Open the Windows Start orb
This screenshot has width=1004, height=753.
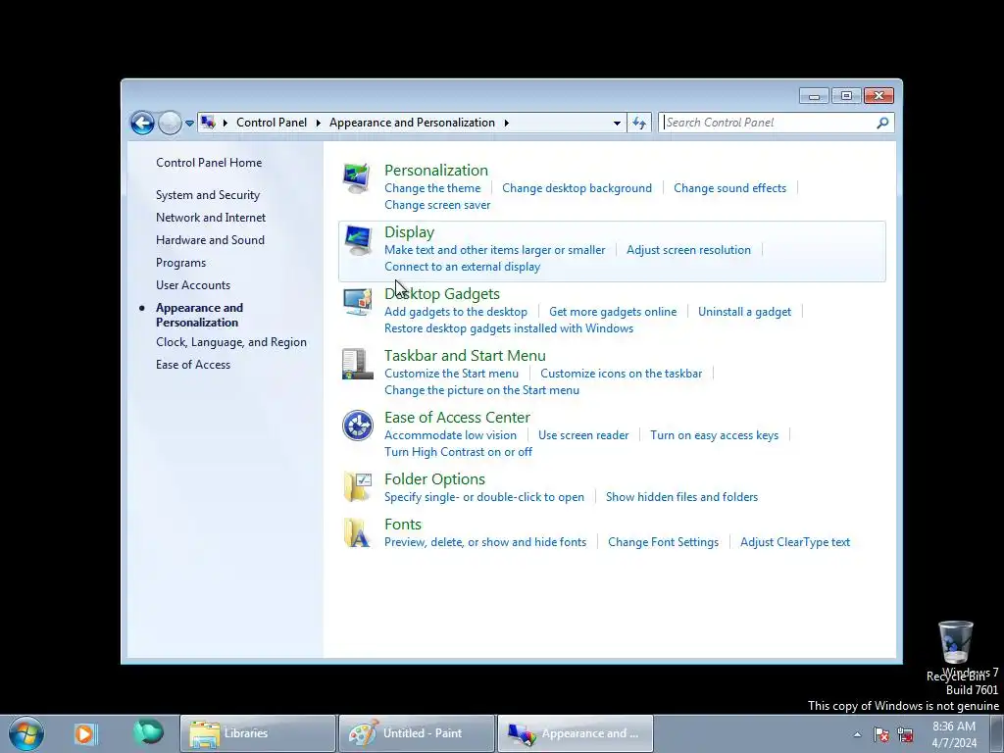pyautogui.click(x=26, y=733)
